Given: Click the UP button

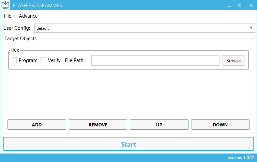Looking at the screenshot, I should click(x=159, y=124).
